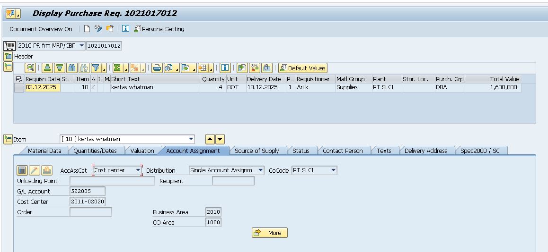Click the next item down-arrow button
The height and width of the screenshot is (252, 548).
pyautogui.click(x=220, y=139)
